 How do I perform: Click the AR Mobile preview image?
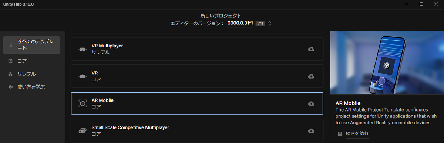[x=387, y=63]
